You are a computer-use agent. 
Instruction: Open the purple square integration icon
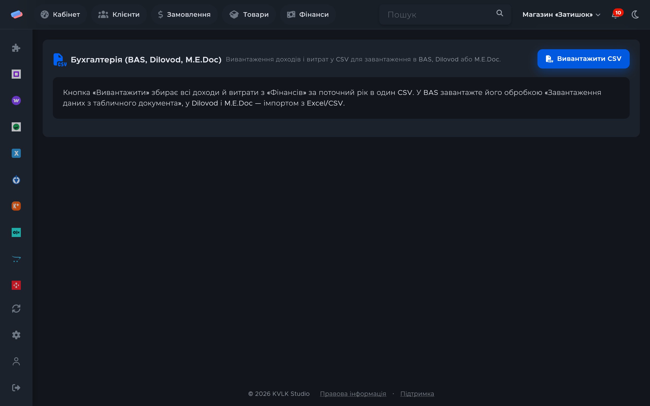(16, 74)
